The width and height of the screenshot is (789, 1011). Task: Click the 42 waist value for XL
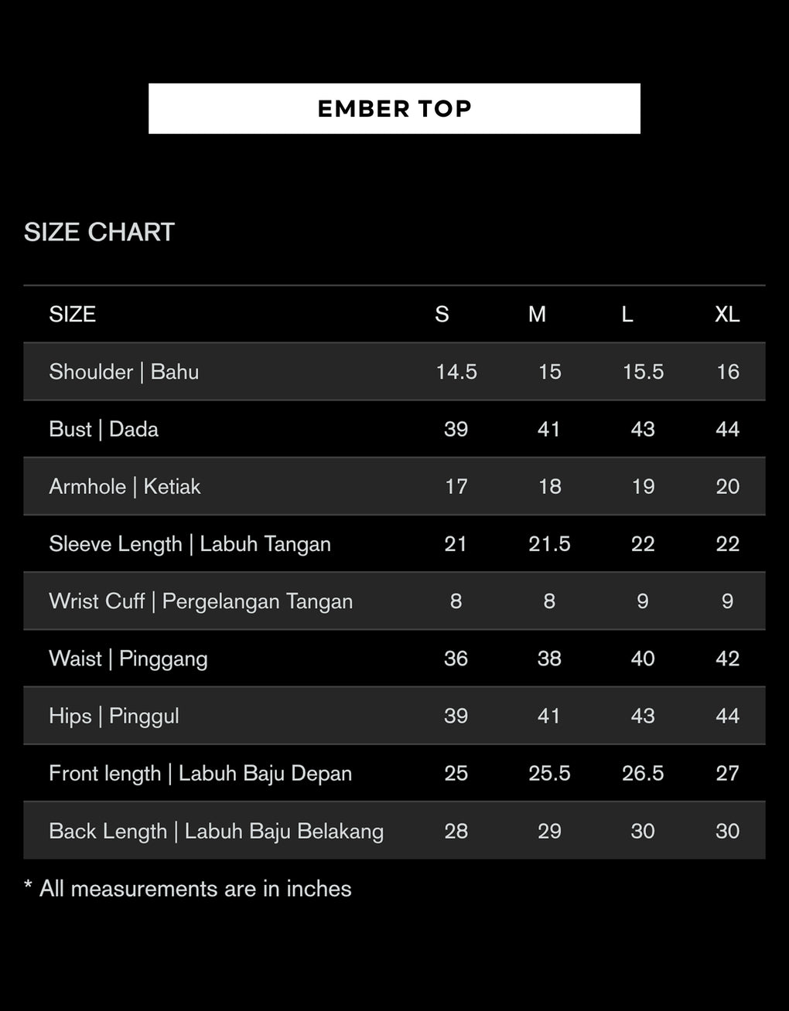727,659
